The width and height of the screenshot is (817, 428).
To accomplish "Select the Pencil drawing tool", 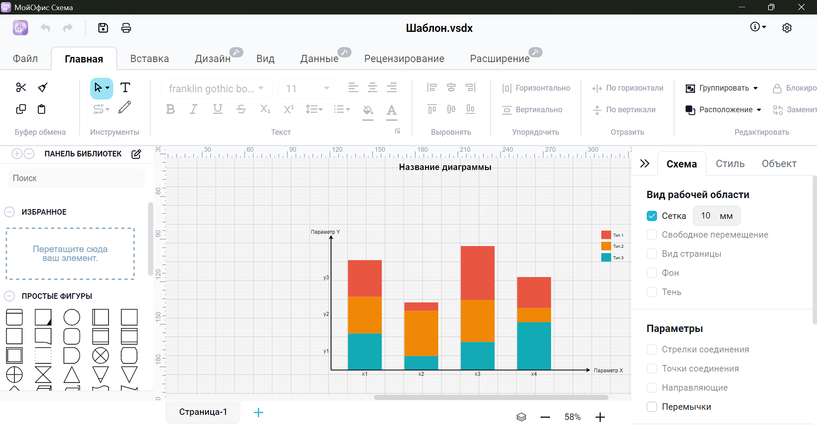I will pos(125,108).
